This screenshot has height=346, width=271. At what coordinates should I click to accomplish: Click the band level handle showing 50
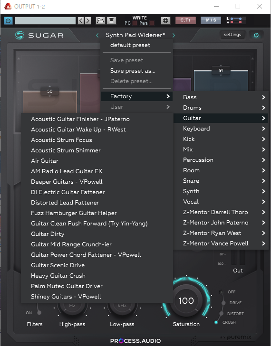(50, 91)
